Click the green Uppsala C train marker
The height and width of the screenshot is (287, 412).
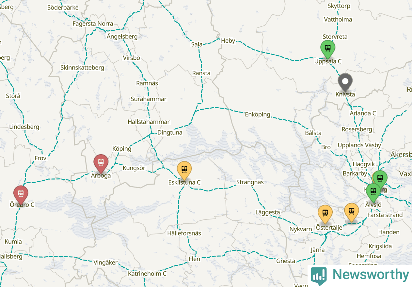pyautogui.click(x=328, y=49)
